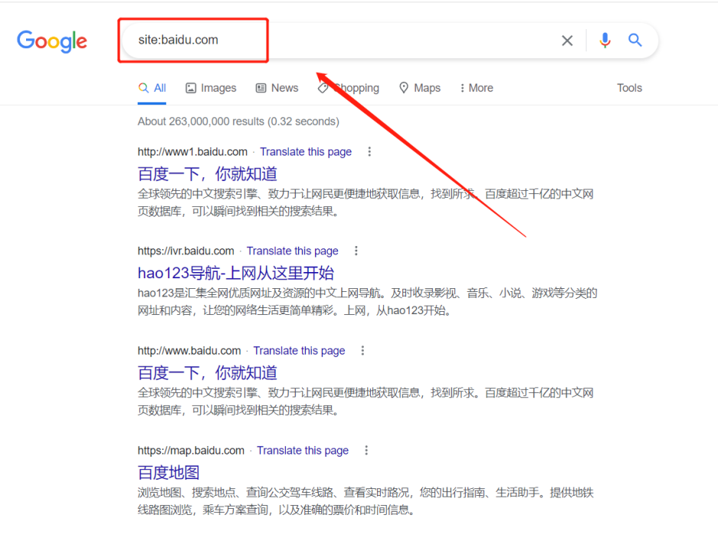This screenshot has width=718, height=541.
Task: Open the Maps tab
Action: point(419,88)
